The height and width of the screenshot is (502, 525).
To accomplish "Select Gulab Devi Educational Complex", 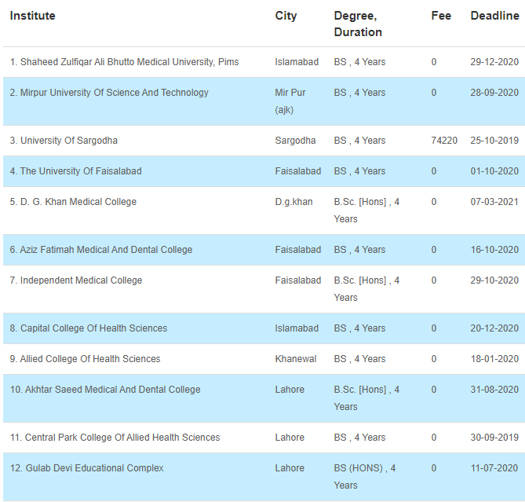I will click(87, 468).
